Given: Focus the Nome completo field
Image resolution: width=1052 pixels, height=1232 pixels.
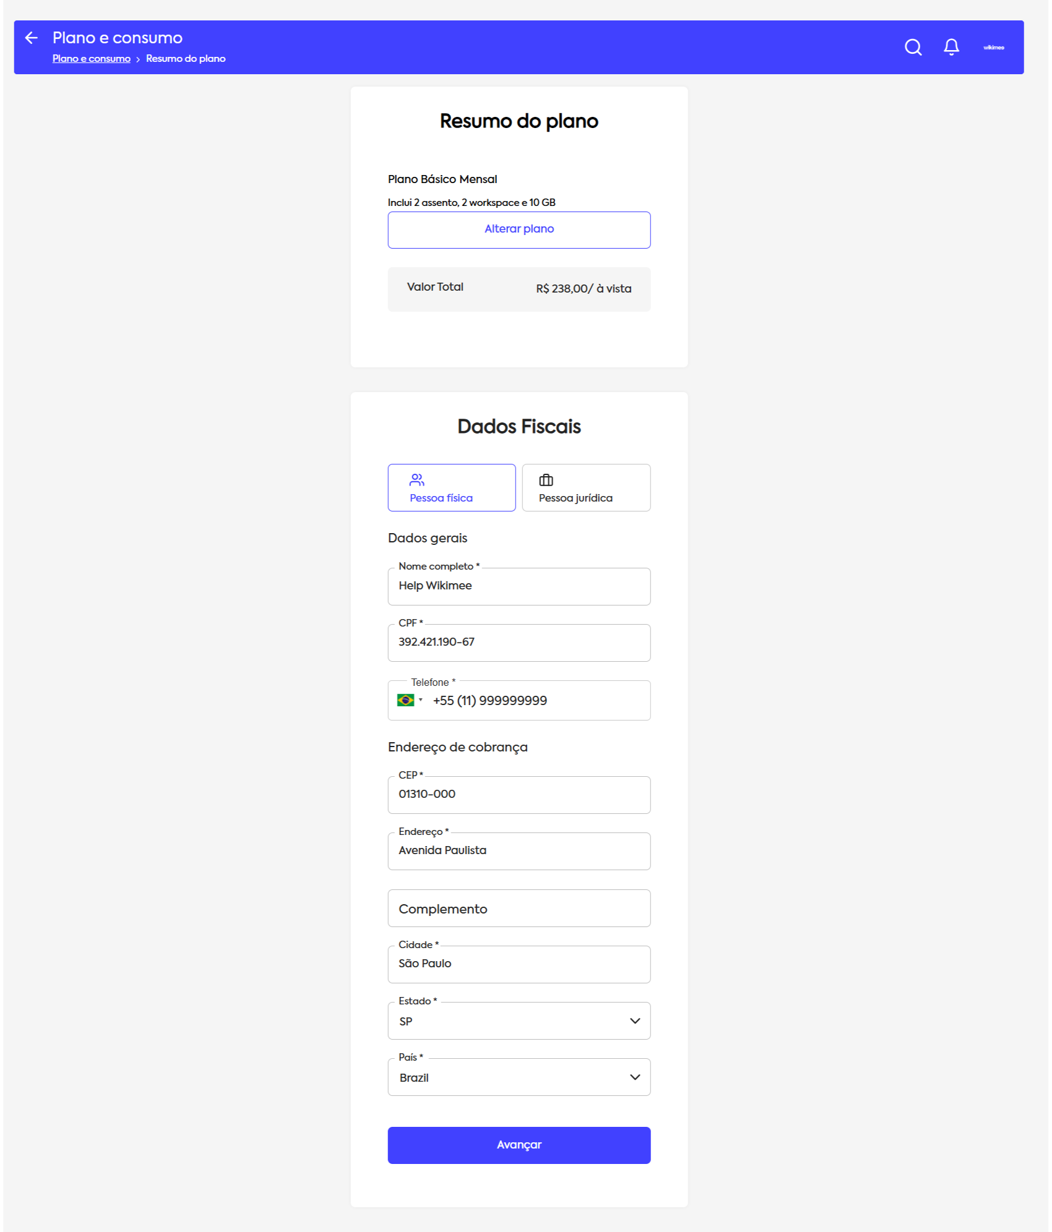Looking at the screenshot, I should coord(519,586).
